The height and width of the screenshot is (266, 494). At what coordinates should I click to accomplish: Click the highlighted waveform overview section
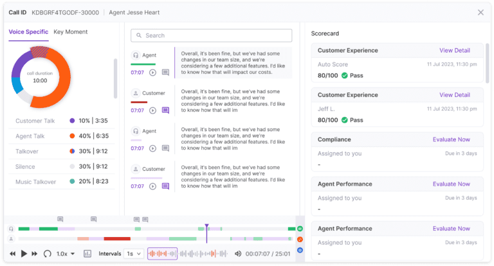(x=162, y=254)
